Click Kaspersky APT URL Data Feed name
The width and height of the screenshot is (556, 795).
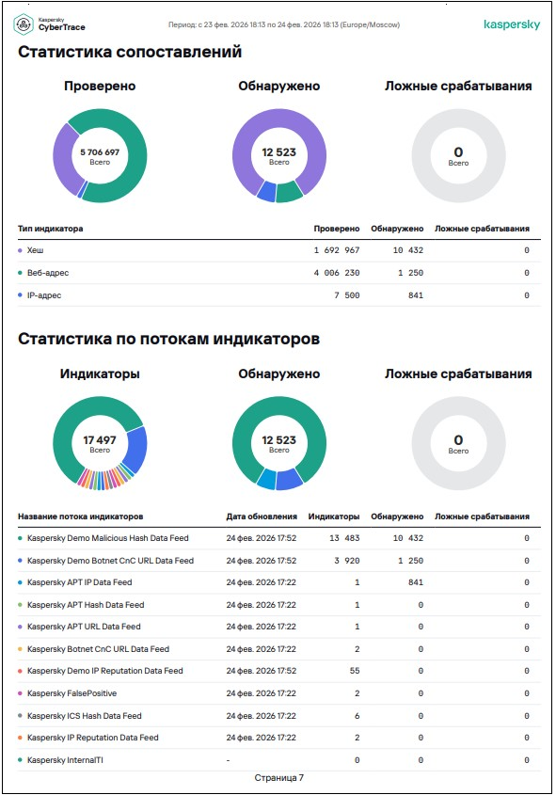point(84,627)
